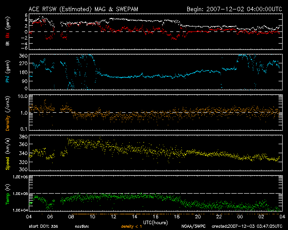The height and width of the screenshot is (230, 288).
Task: Click the '90' tick label on the Phi axis
Action: pos(25,81)
